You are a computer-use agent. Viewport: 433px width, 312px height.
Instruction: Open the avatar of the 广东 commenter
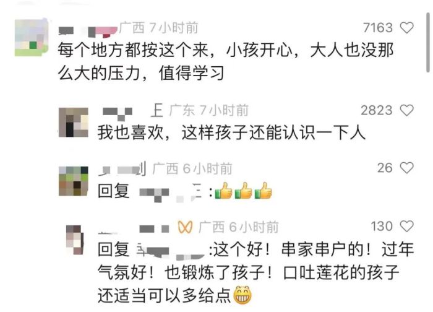(x=74, y=123)
